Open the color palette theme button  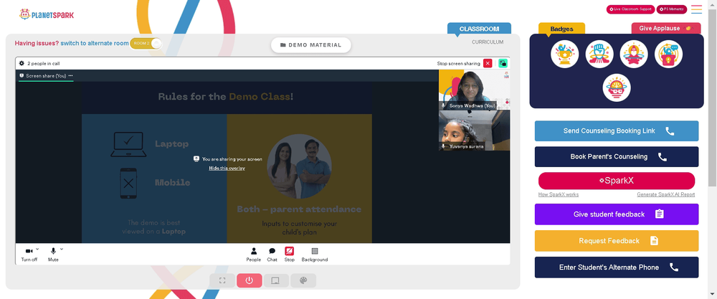(x=303, y=280)
